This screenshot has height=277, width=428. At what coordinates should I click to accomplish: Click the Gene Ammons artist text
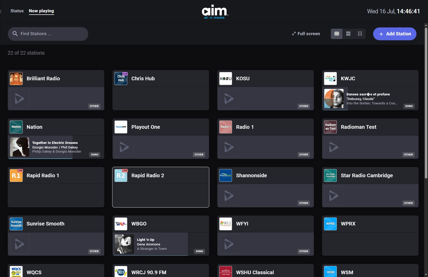click(x=149, y=244)
